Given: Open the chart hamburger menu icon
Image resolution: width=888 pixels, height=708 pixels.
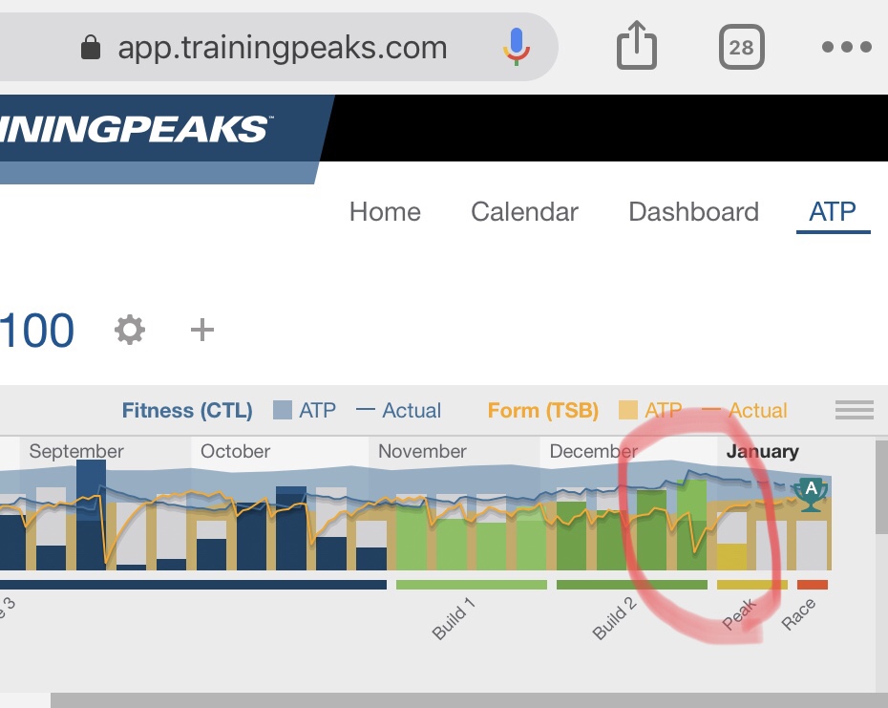Looking at the screenshot, I should (x=854, y=410).
